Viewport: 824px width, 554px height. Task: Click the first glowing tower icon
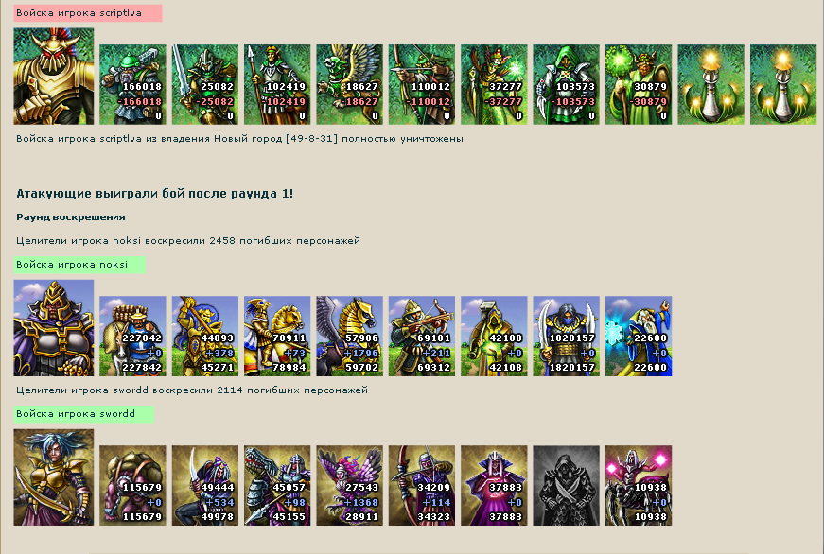711,84
